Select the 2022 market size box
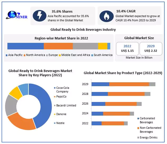Screen dimensions: 167x144 coord(127,48)
